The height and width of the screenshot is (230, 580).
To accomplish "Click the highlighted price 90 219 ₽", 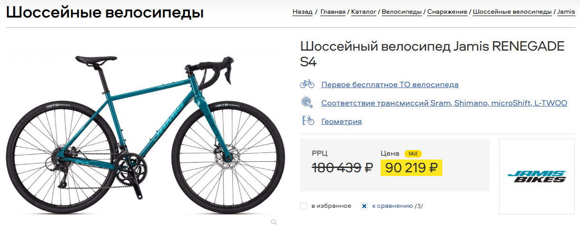I will [x=411, y=168].
